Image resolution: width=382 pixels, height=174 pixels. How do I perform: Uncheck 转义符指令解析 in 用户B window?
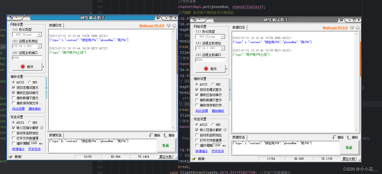coord(197,130)
